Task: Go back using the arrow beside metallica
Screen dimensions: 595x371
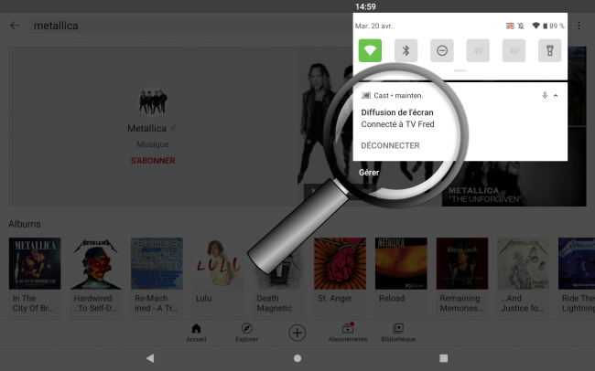Action: point(15,26)
